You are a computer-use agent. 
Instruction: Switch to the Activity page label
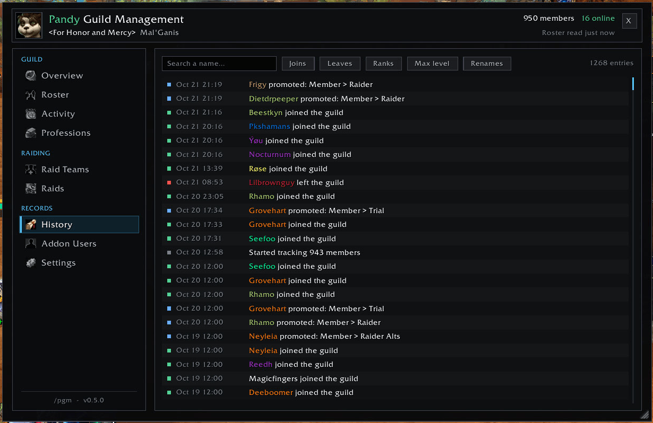pyautogui.click(x=58, y=114)
